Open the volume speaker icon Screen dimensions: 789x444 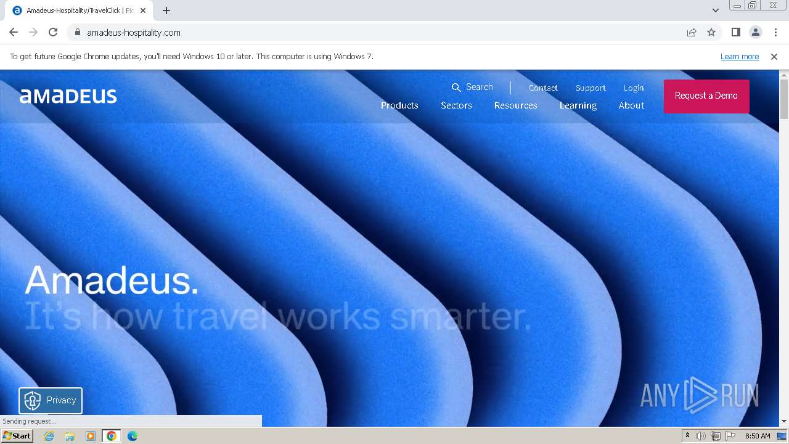point(701,436)
